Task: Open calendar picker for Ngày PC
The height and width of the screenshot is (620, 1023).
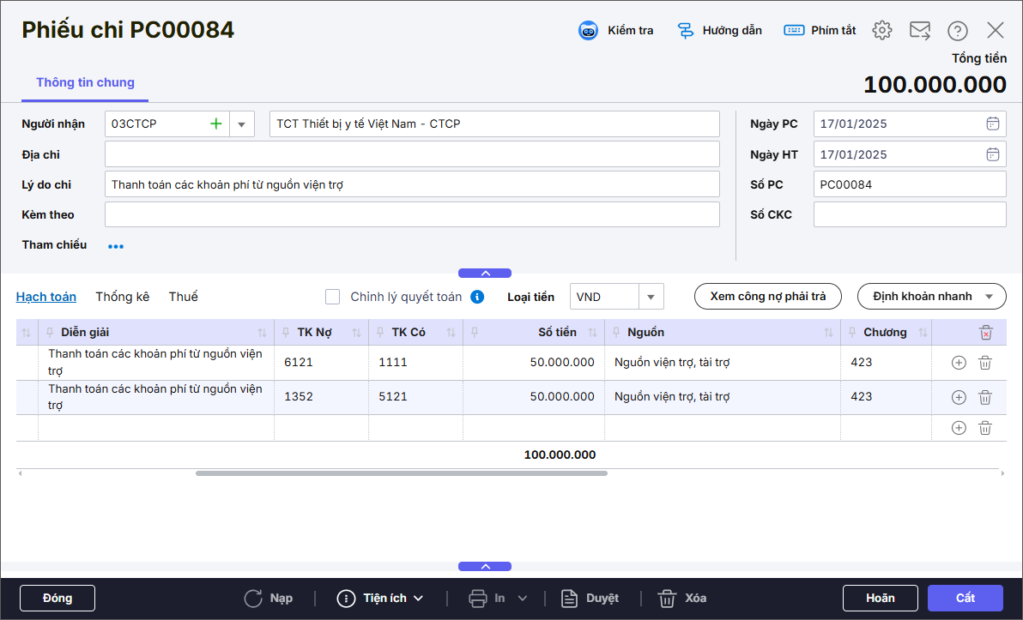Action: [x=992, y=123]
